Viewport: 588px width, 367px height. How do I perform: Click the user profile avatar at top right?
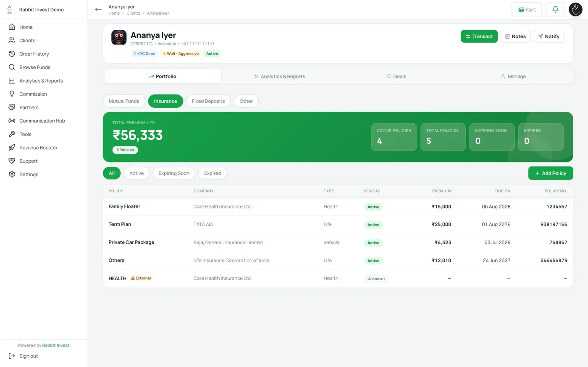(x=575, y=10)
